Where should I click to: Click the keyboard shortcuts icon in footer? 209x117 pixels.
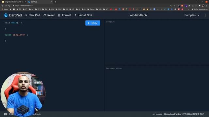(x=6, y=114)
